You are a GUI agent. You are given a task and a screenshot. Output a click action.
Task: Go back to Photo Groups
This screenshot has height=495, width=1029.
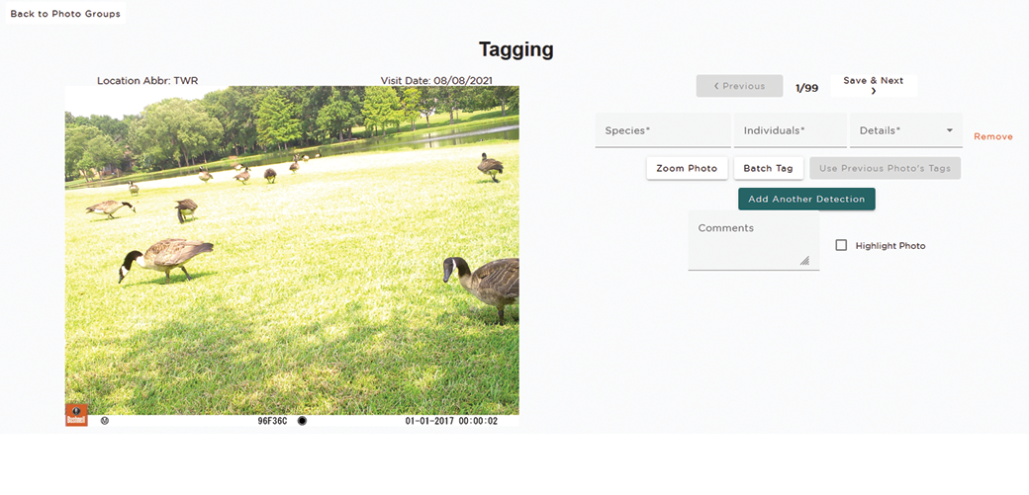(65, 14)
